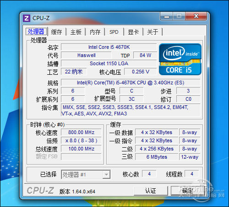The width and height of the screenshot is (229, 207).
Task: Click the 84 W TDP value
Action: [145, 55]
